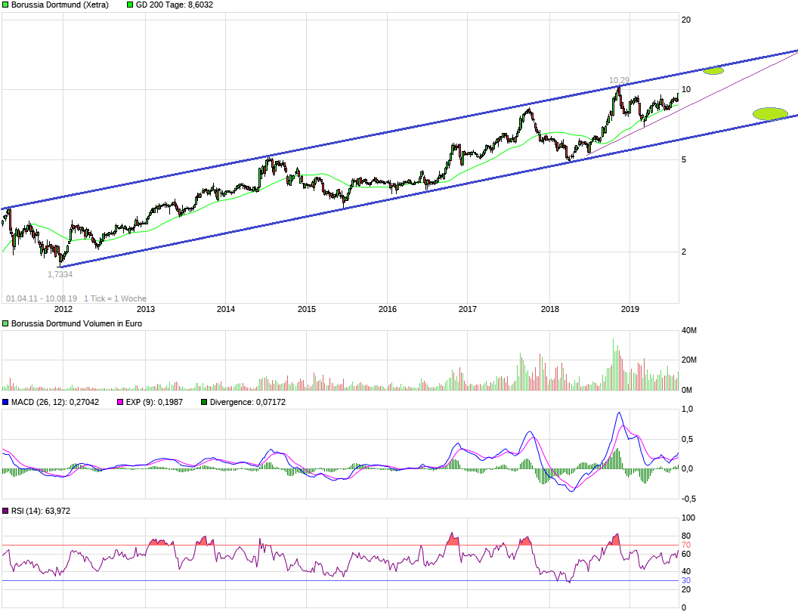Click the 5 price axis label
Image resolution: width=798 pixels, height=615 pixels.
click(x=683, y=159)
